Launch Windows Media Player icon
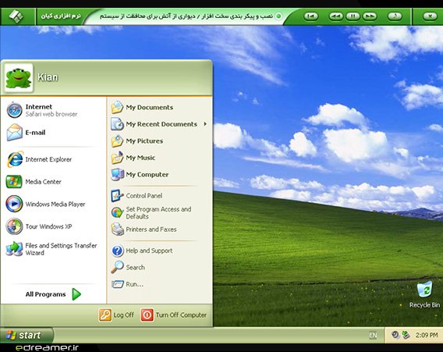Screen dimensions: 443x352 click(14, 204)
